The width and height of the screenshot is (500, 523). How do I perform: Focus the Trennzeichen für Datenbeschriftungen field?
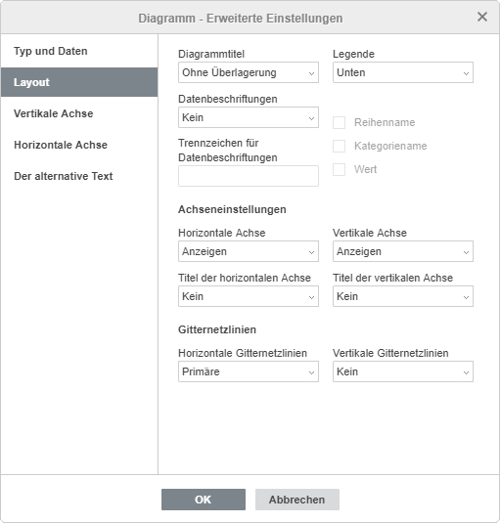click(x=249, y=176)
